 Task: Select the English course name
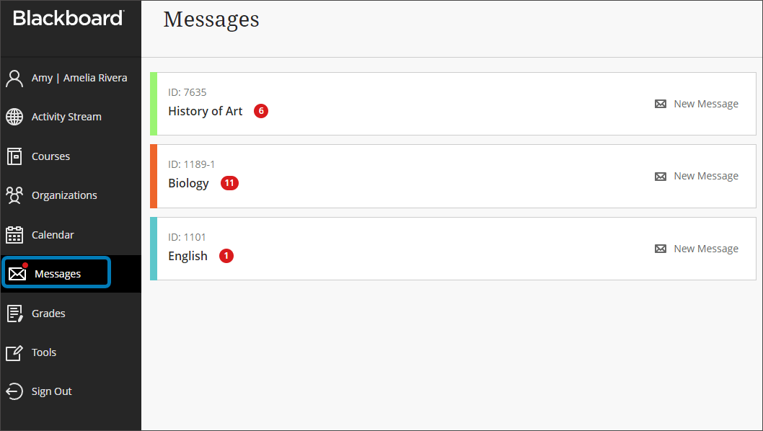pyautogui.click(x=188, y=255)
